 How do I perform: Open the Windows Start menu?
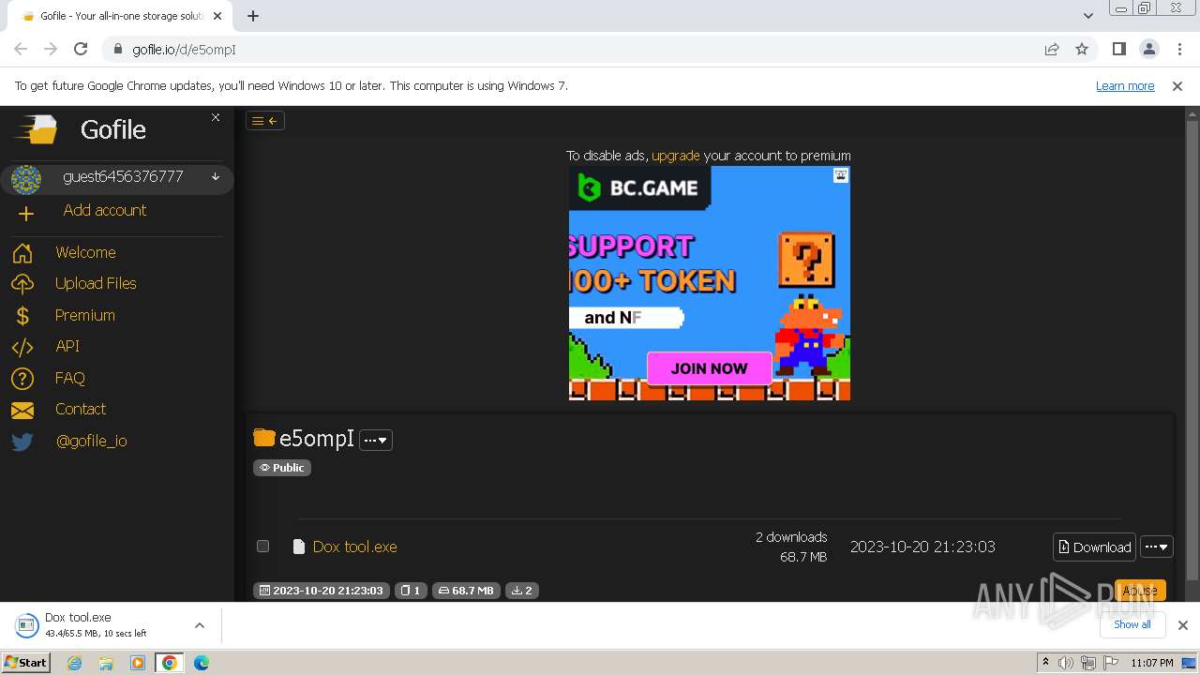(x=26, y=662)
